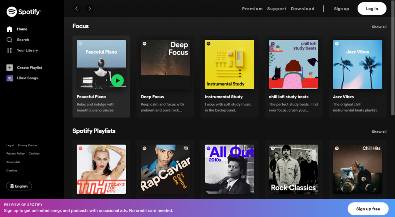Image resolution: width=395 pixels, height=217 pixels.
Task: Open the English language selector
Action: (x=19, y=186)
